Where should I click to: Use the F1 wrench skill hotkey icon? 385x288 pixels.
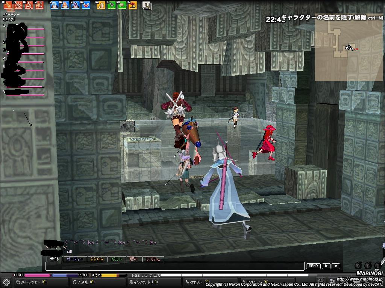point(8,5)
